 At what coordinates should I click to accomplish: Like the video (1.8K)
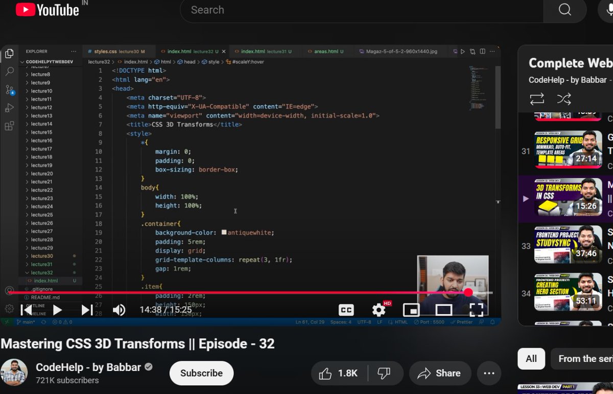click(x=338, y=374)
